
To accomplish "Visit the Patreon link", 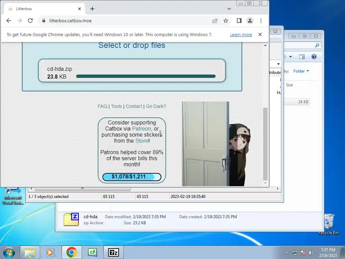I will click(x=142, y=128).
